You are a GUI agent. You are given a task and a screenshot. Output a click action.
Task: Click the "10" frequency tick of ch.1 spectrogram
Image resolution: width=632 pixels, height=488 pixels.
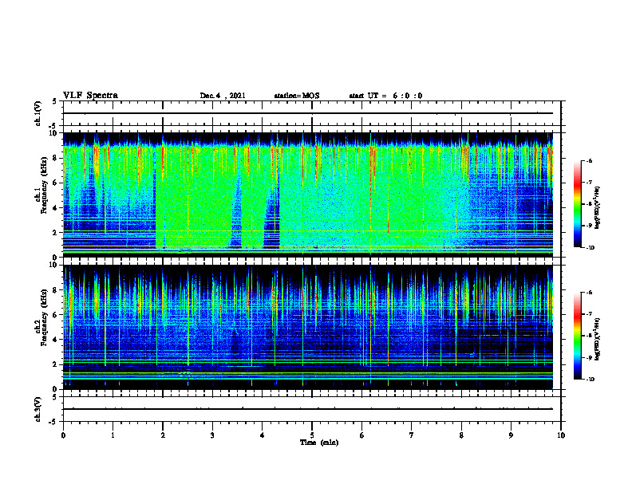[x=53, y=133]
